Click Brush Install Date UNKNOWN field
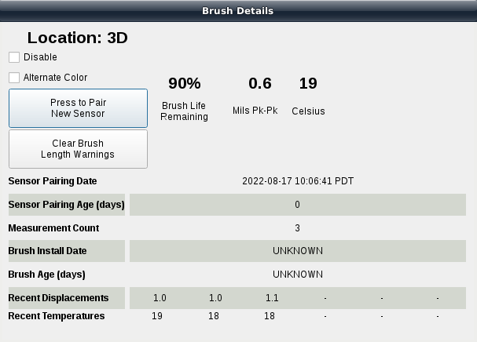This screenshot has width=477, height=342. coord(298,251)
